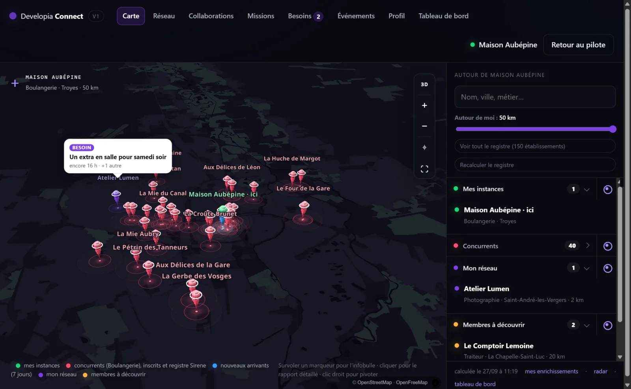The image size is (631, 389).
Task: Open the tableau de bord footer link
Action: pyautogui.click(x=475, y=384)
